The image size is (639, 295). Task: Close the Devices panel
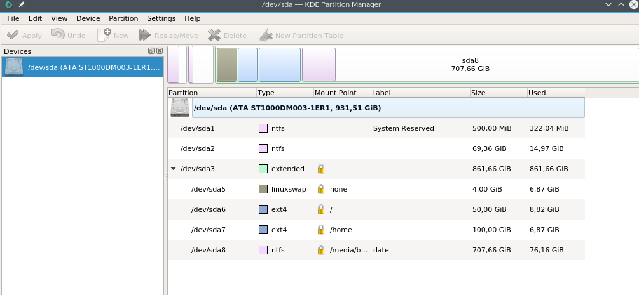point(160,51)
